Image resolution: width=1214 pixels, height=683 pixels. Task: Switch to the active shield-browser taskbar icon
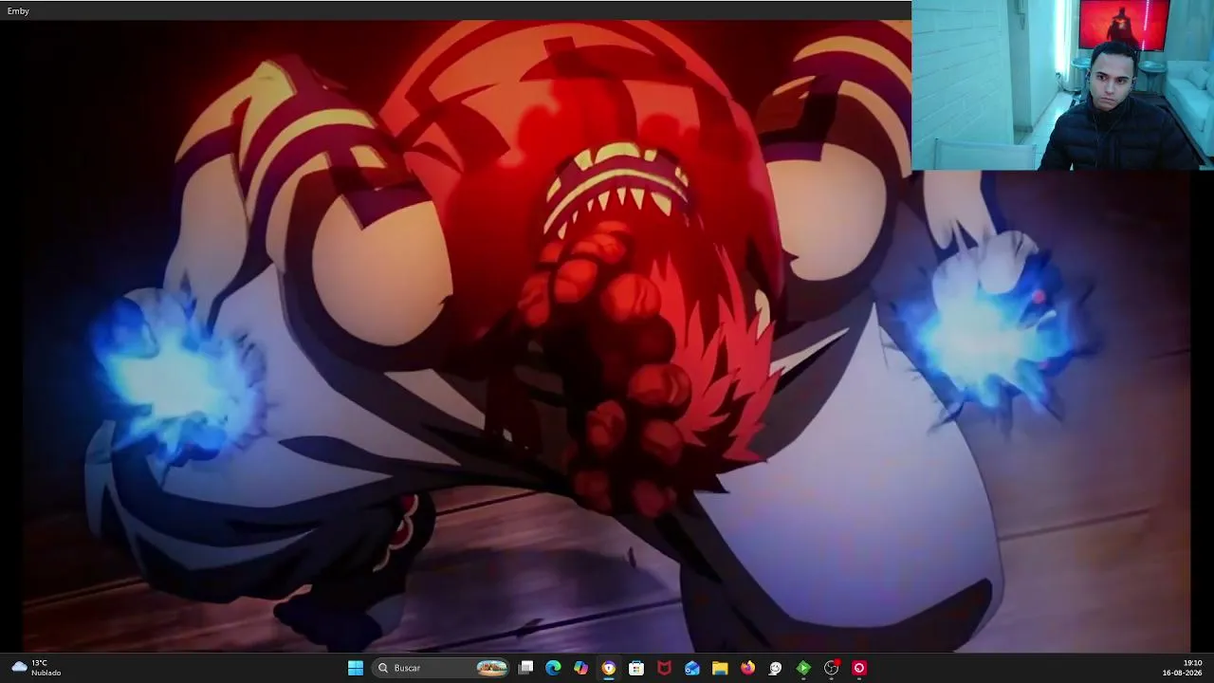point(609,668)
